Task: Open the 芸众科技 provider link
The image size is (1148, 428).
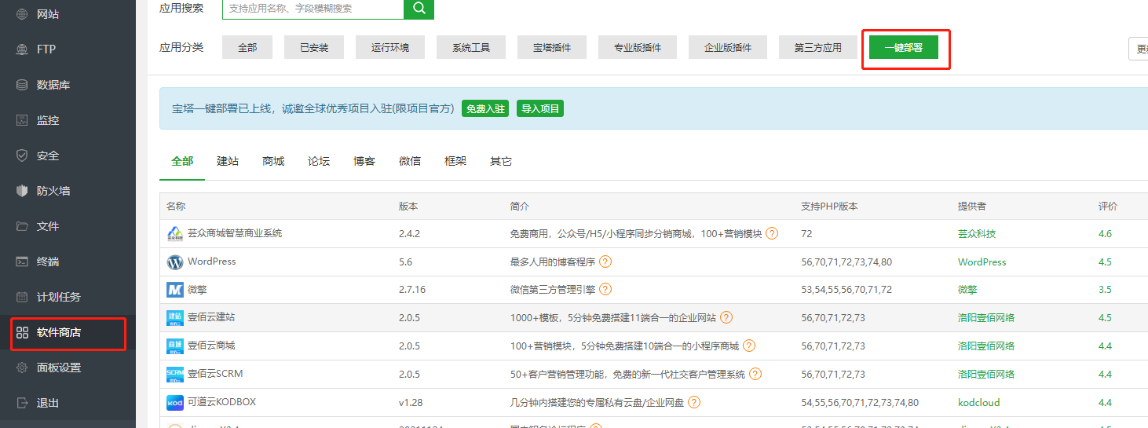Action: (x=977, y=234)
